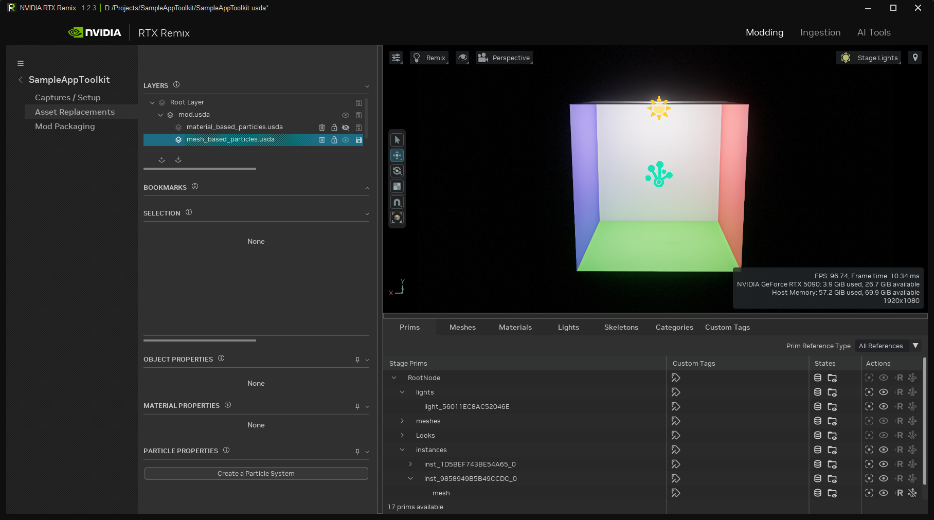
Task: Open the All References dropdown
Action: pyautogui.click(x=888, y=346)
